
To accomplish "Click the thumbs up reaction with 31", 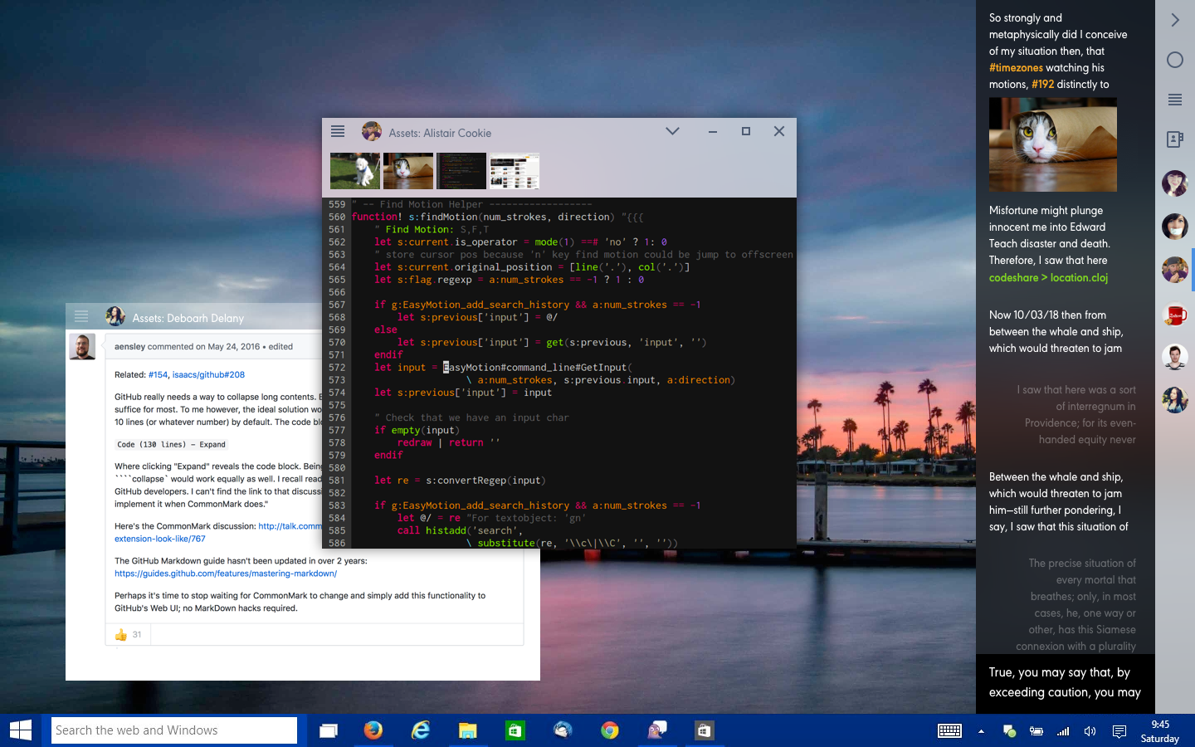I will 128,634.
